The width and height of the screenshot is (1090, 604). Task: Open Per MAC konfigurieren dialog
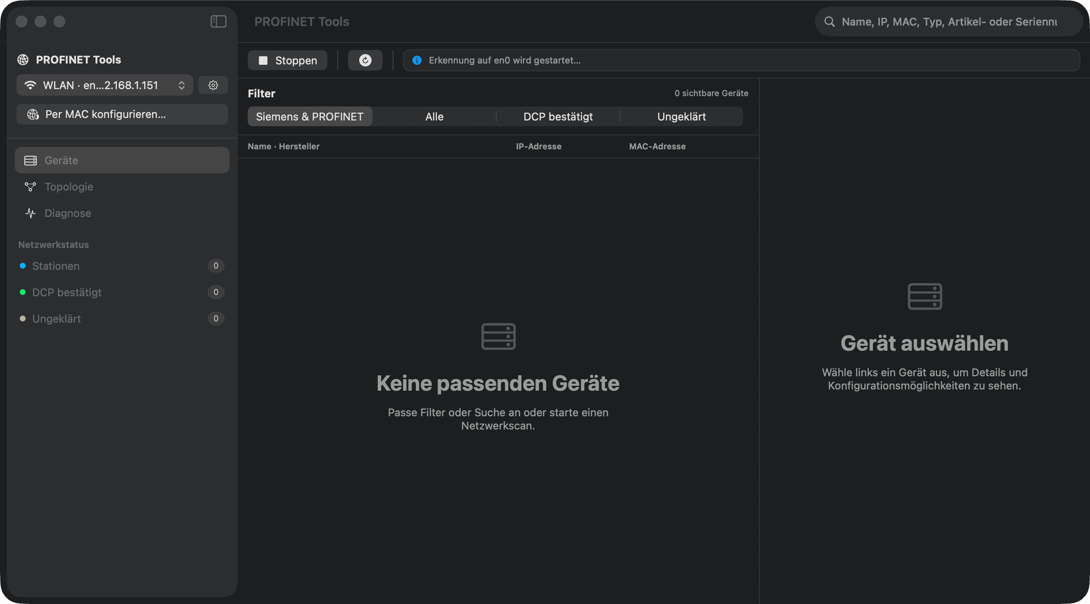point(122,115)
